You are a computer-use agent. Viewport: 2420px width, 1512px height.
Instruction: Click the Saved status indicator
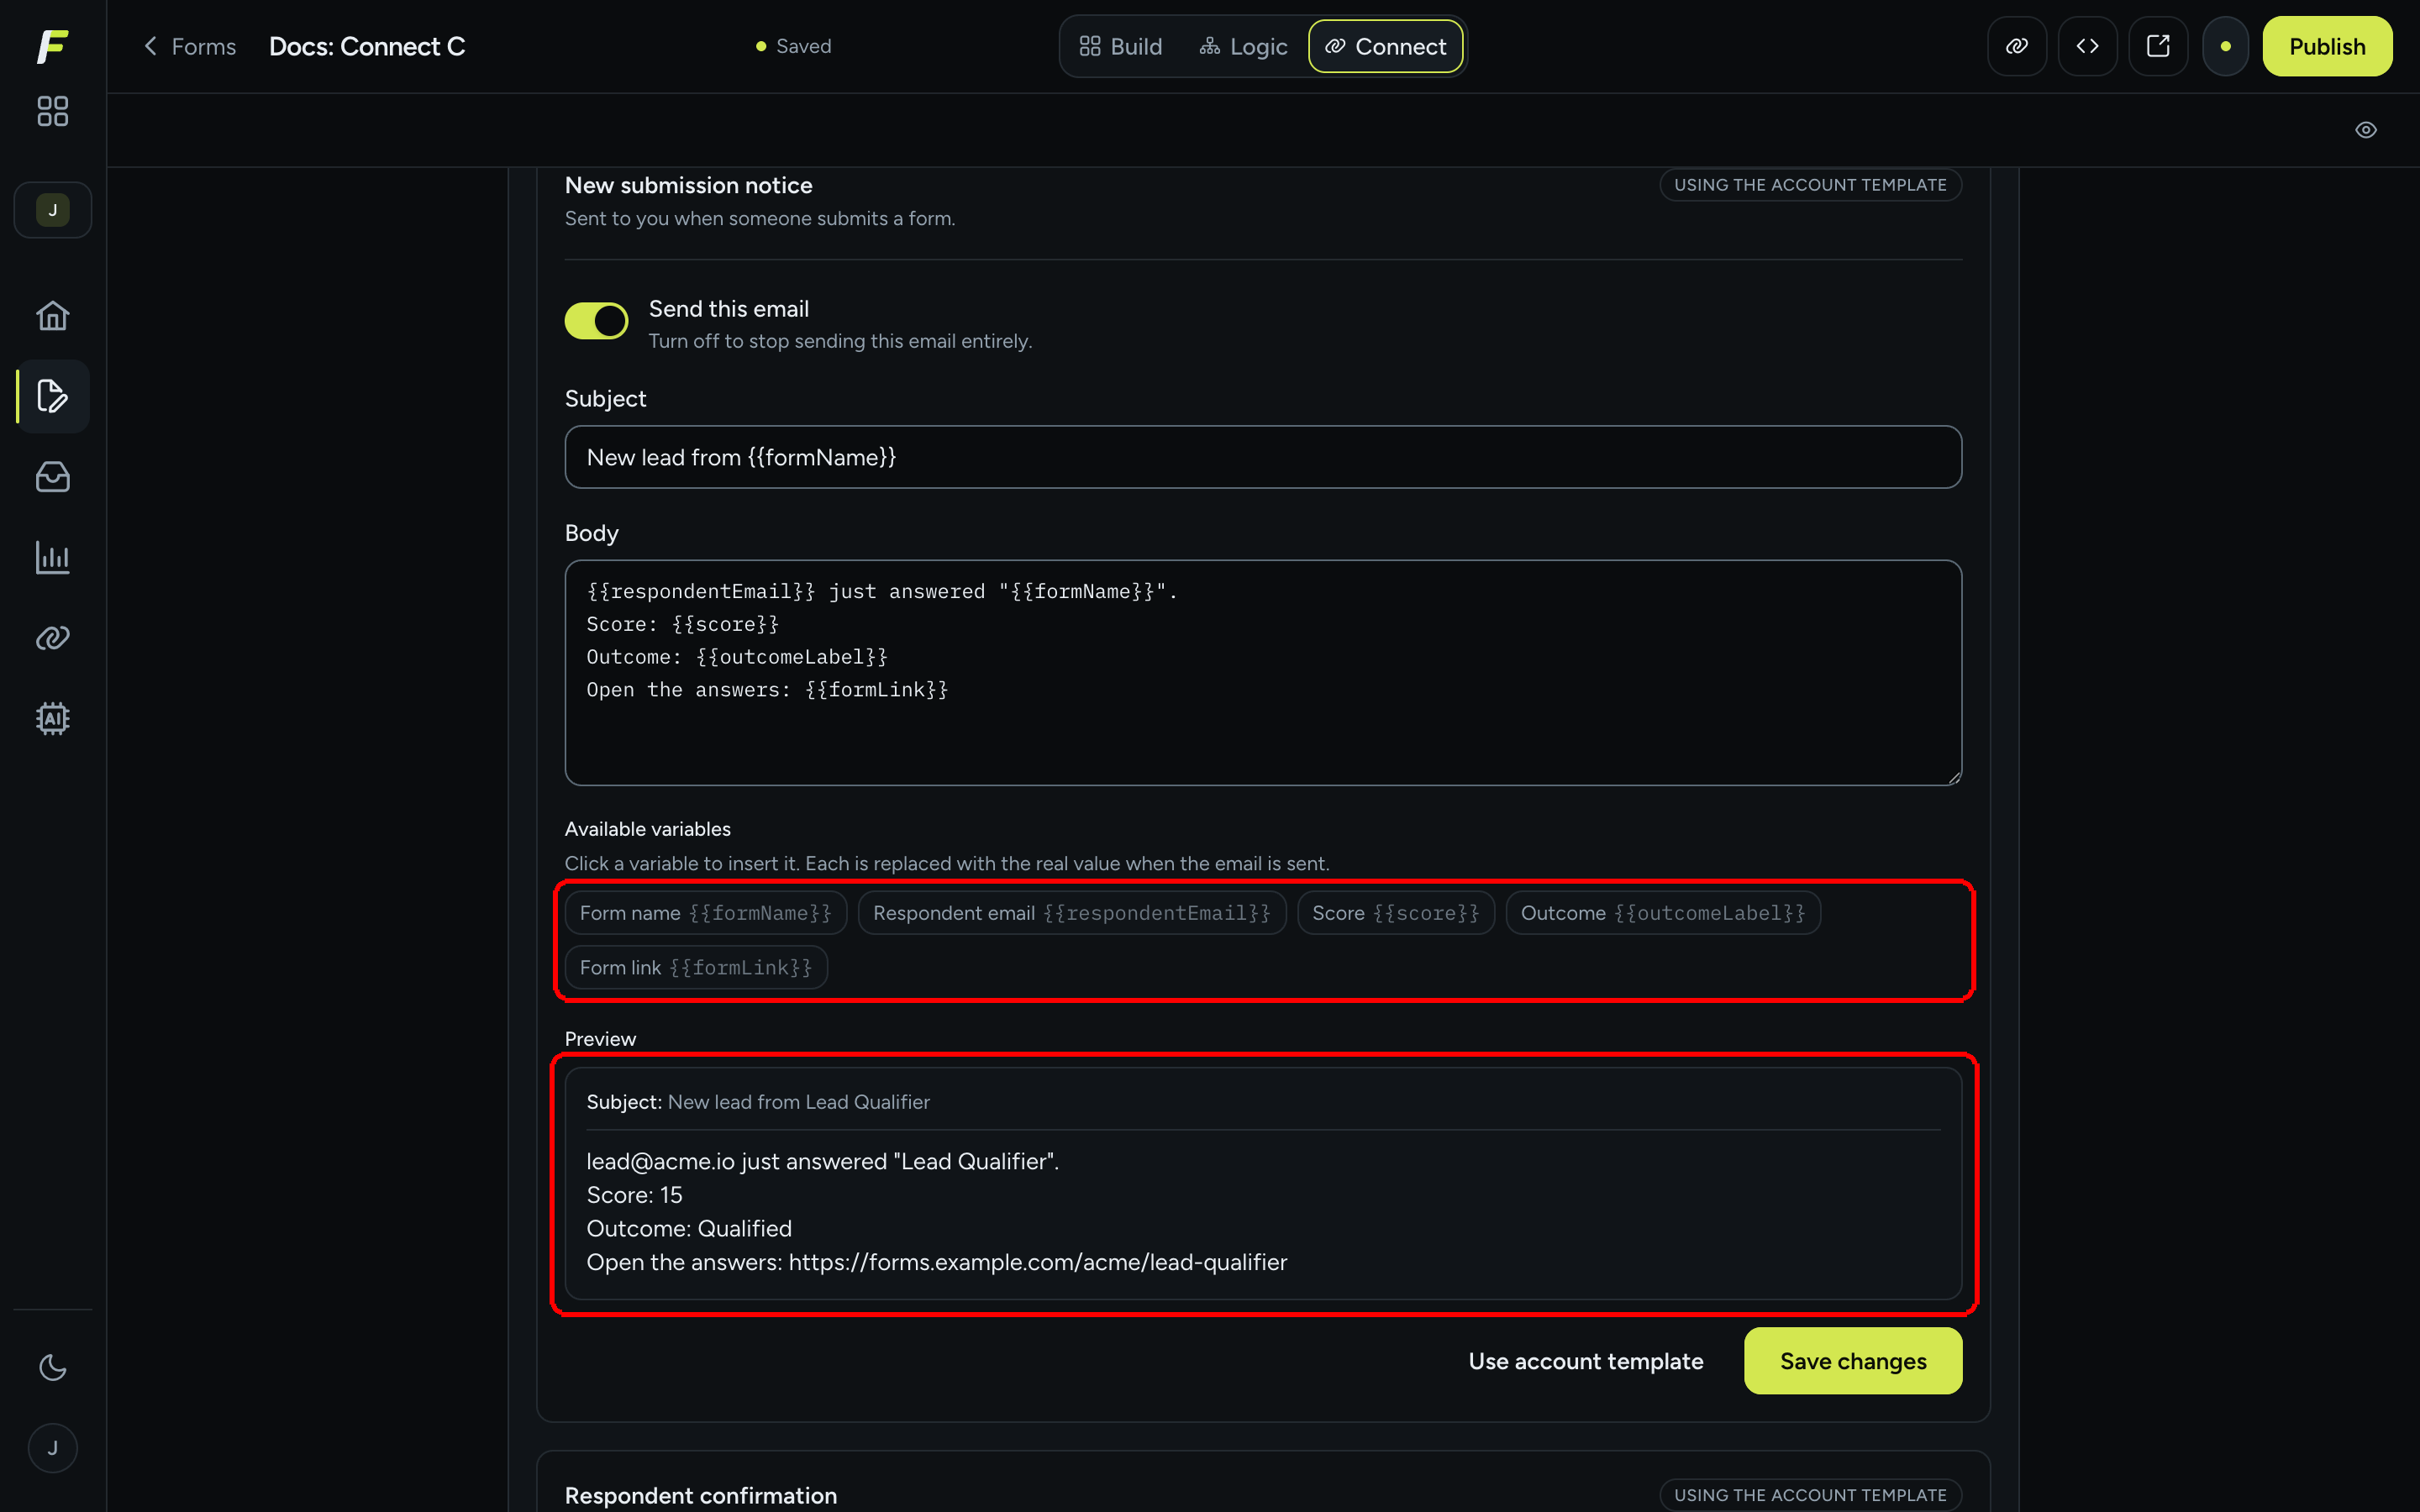(794, 46)
